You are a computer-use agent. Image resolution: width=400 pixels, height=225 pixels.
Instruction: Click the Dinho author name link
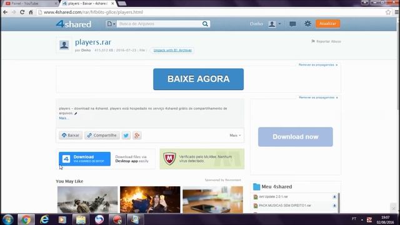(x=86, y=50)
